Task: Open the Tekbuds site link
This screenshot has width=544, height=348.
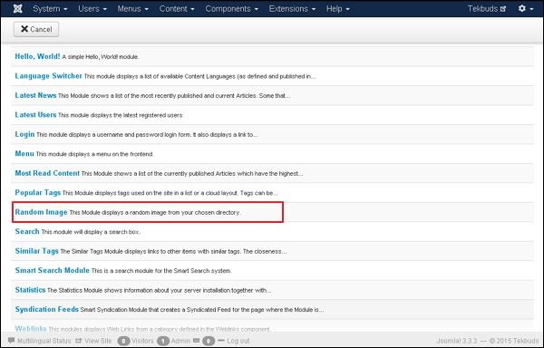Action: pos(486,9)
